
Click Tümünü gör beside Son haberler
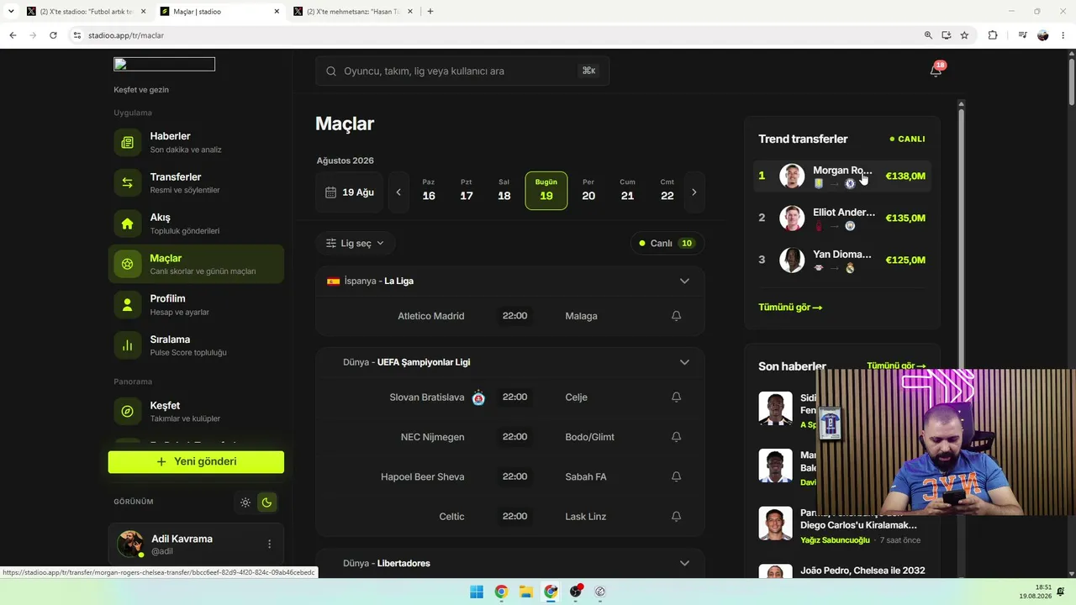point(896,366)
